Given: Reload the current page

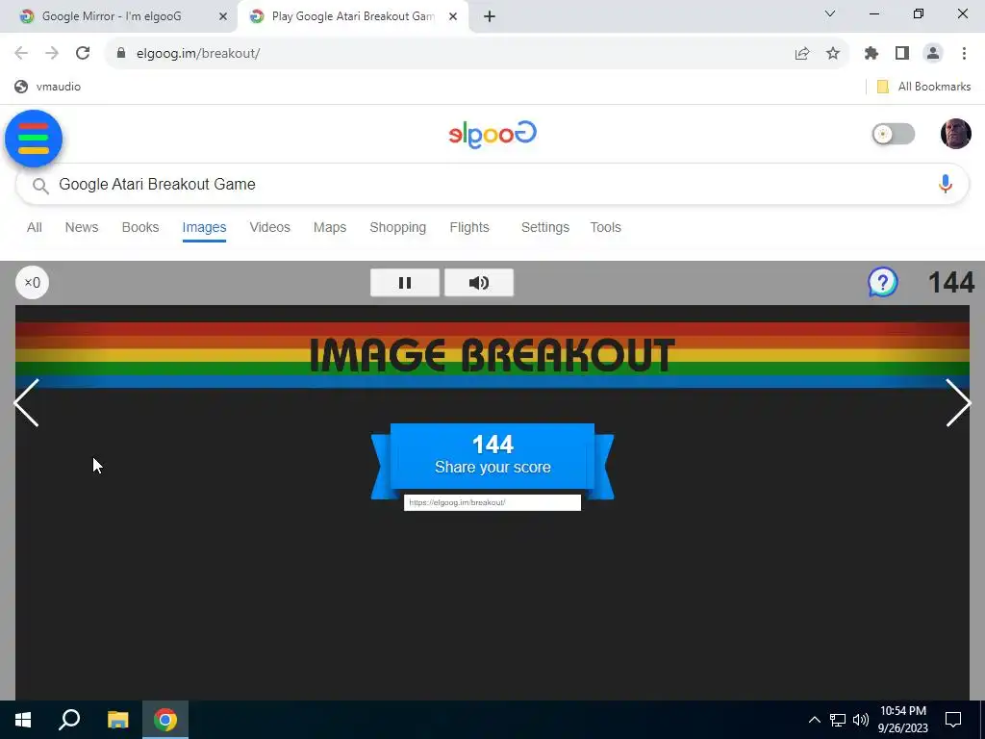Looking at the screenshot, I should 83,54.
